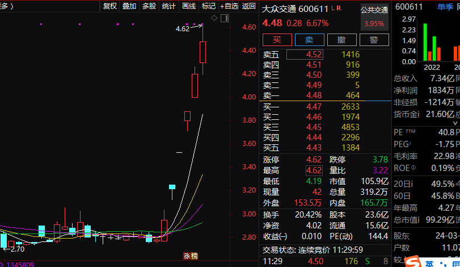Click the 买二 price 4.46

pos(314,117)
